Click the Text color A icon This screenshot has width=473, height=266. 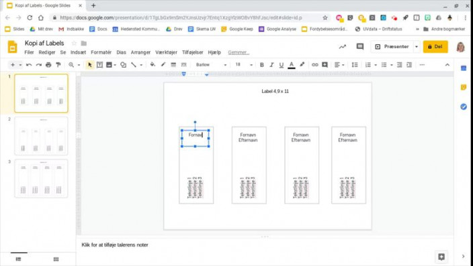pos(292,65)
